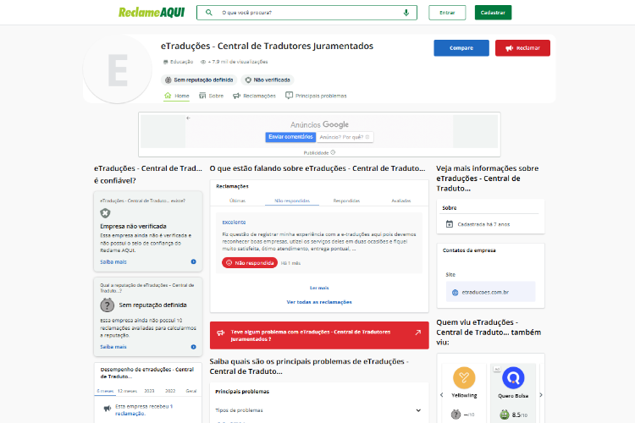Focus the 'O que você procura?' search field
The image size is (635, 423).
[x=307, y=13]
